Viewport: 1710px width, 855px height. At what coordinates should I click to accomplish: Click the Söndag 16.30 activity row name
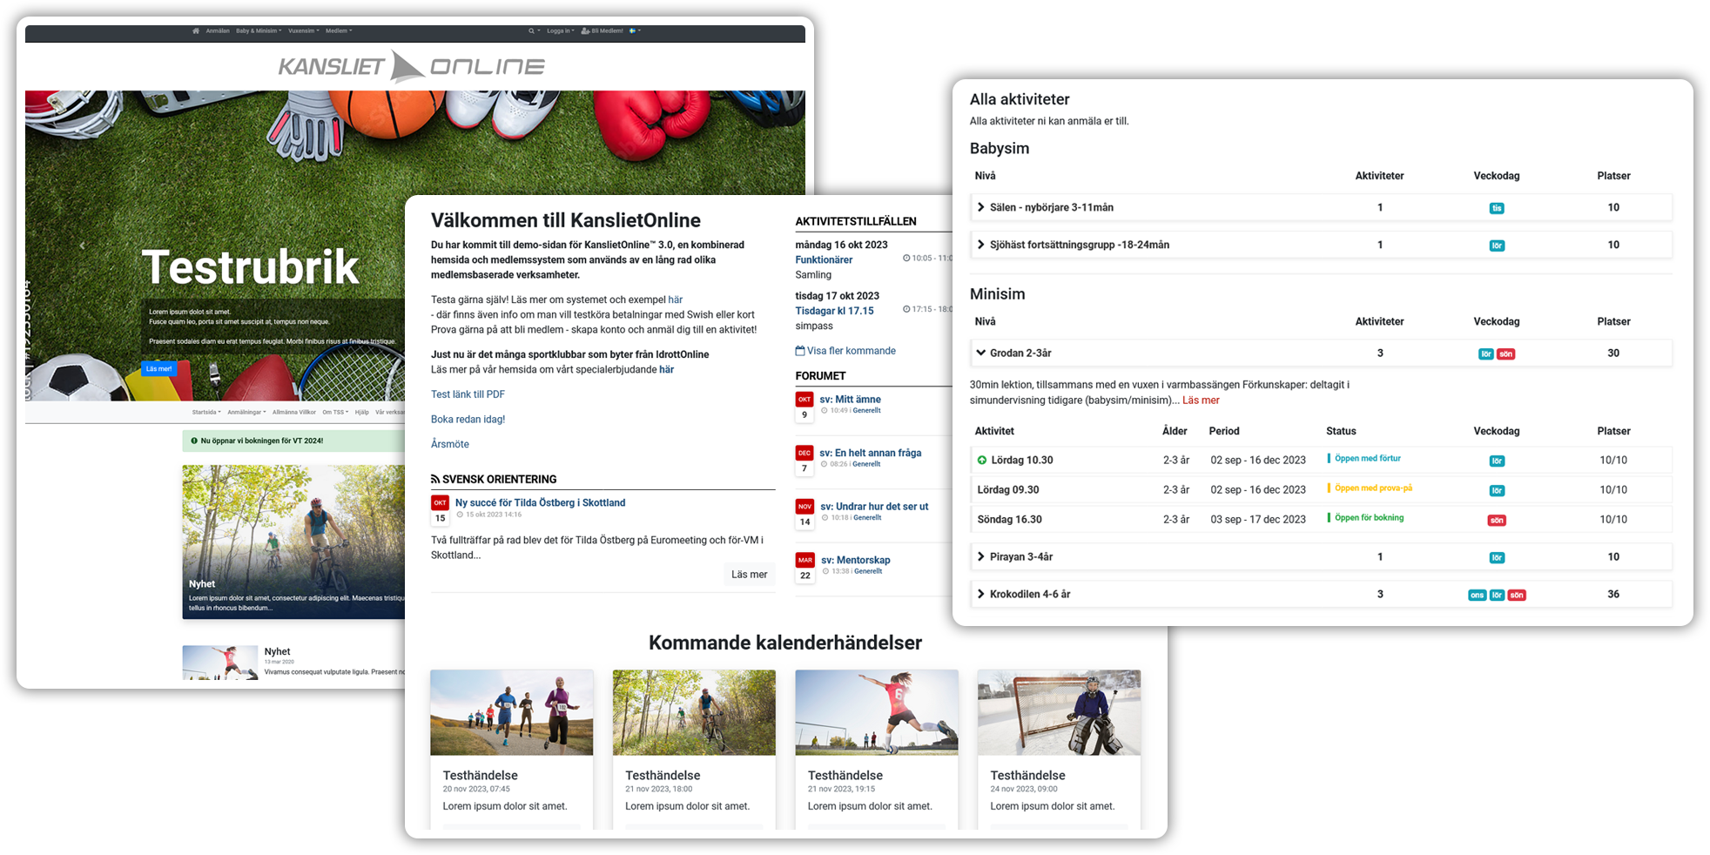point(1009,519)
